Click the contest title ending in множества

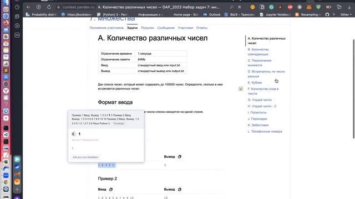click(x=112, y=19)
